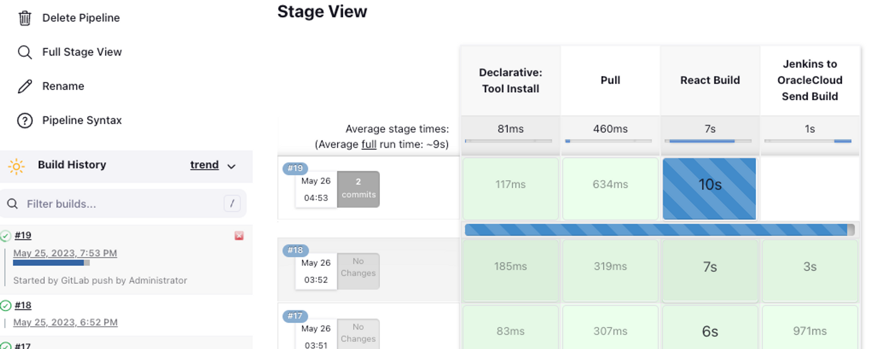Open the Build History trend link
This screenshot has width=893, height=349.
(x=204, y=165)
